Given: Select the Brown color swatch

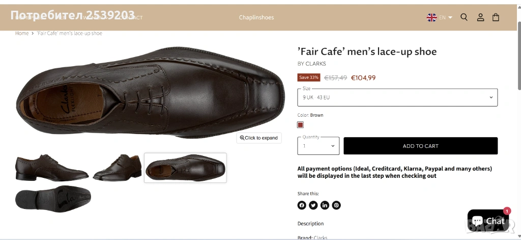Looking at the screenshot, I should pos(301,125).
